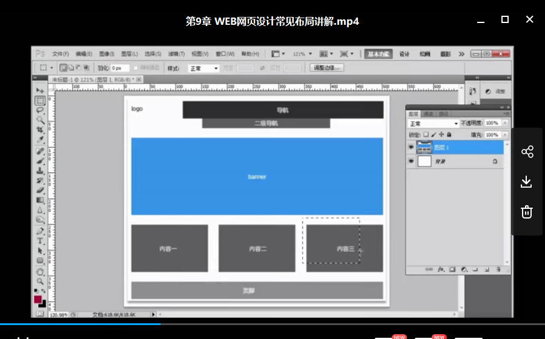This screenshot has width=545, height=339.
Task: Select the Path Selection tool
Action: [x=41, y=251]
